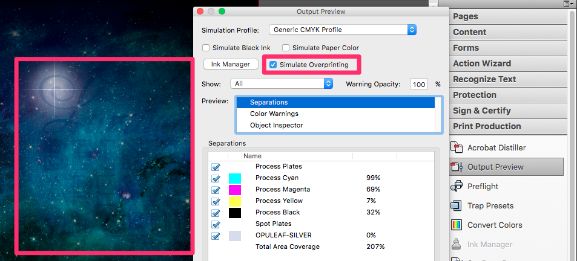Expand the Pages panel section

pos(466,16)
